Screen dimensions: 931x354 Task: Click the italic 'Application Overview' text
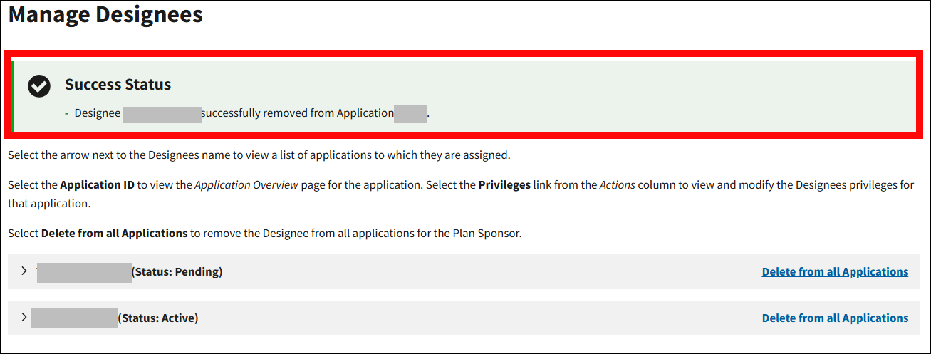[246, 185]
